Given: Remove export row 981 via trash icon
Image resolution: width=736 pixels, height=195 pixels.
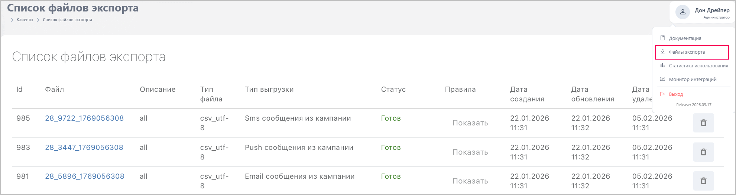Looking at the screenshot, I should click(x=703, y=181).
